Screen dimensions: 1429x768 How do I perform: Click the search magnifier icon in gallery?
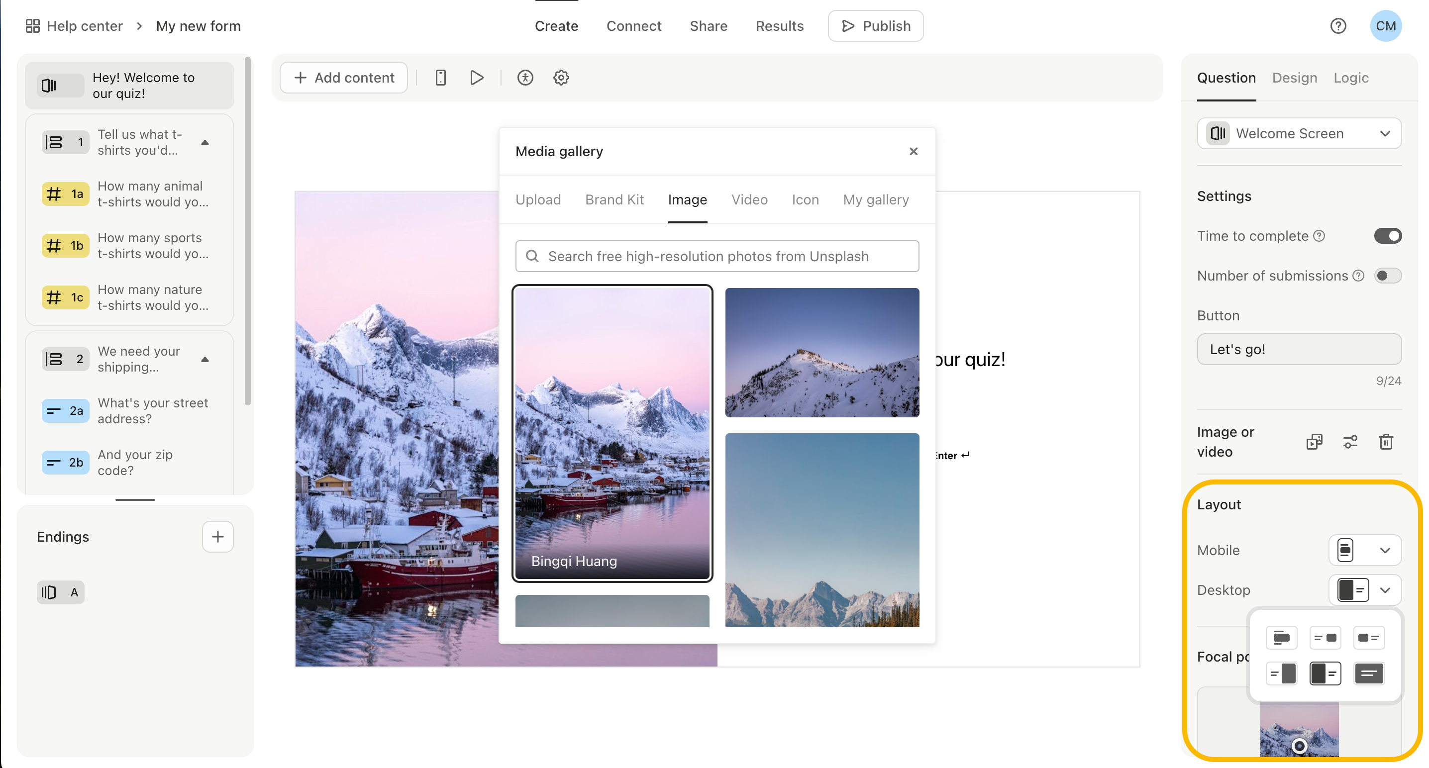pyautogui.click(x=532, y=256)
